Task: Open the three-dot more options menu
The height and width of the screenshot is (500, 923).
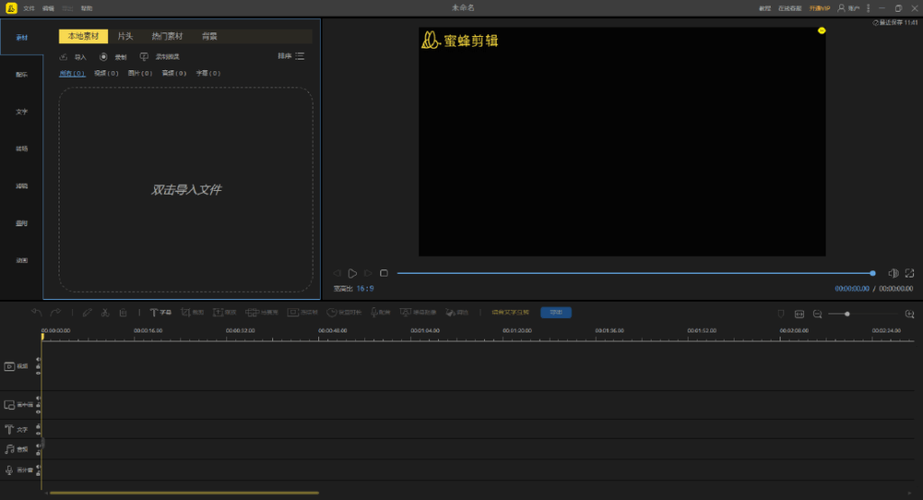Action: click(868, 8)
